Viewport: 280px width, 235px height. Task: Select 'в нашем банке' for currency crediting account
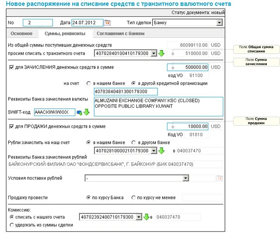coord(88,83)
